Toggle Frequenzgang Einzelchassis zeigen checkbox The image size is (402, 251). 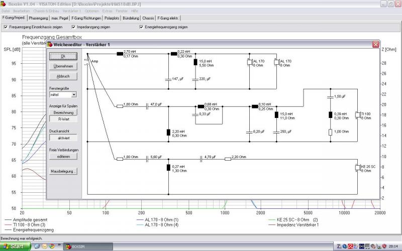[6, 27]
